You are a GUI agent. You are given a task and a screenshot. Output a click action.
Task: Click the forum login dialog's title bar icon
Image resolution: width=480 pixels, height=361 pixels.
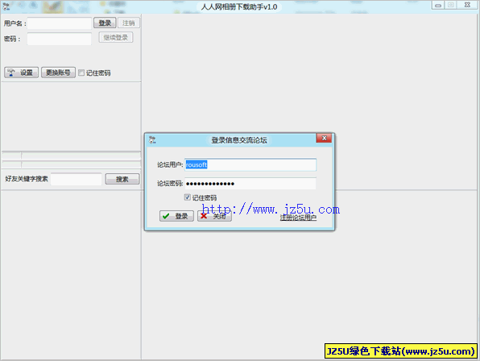tap(152, 140)
